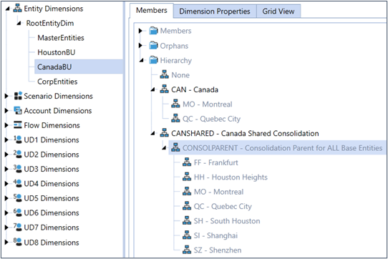Expand the UD8 Dimensions node
This screenshot has height=259, width=388.
coord(6,242)
